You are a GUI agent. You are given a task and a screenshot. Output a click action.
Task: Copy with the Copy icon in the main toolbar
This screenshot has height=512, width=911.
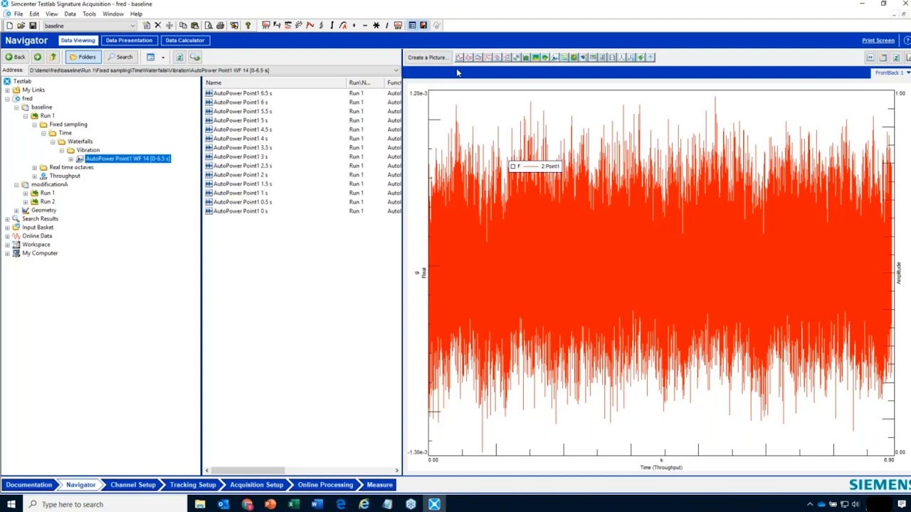183,26
